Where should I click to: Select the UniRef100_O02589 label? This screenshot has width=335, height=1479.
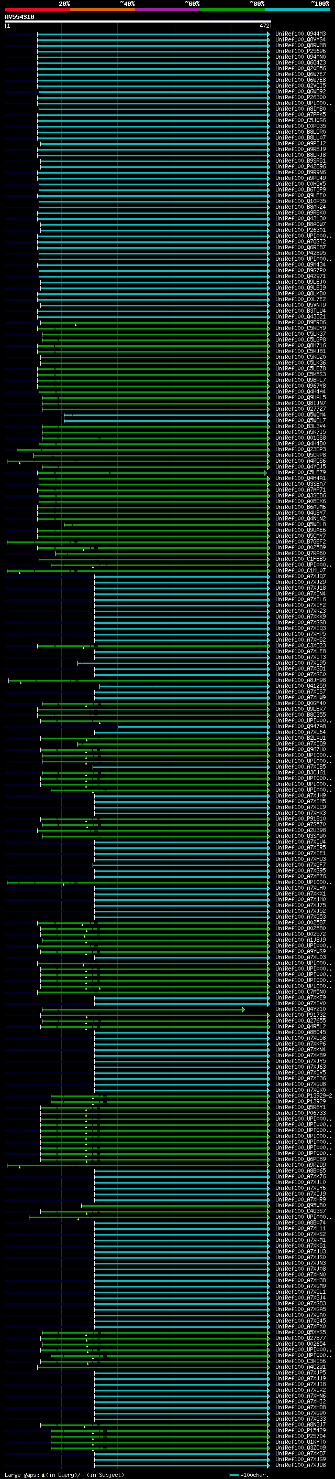coord(300,547)
